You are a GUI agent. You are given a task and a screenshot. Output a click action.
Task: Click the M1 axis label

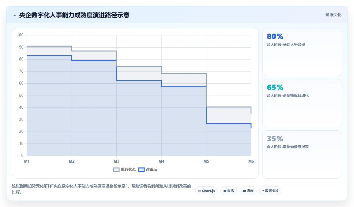coord(27,161)
